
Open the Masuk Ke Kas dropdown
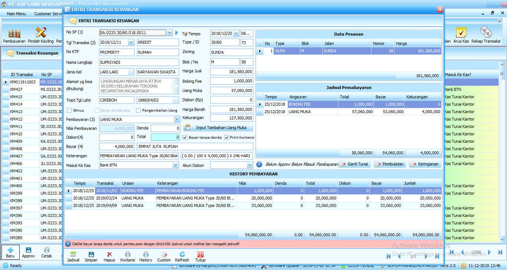tap(175, 165)
